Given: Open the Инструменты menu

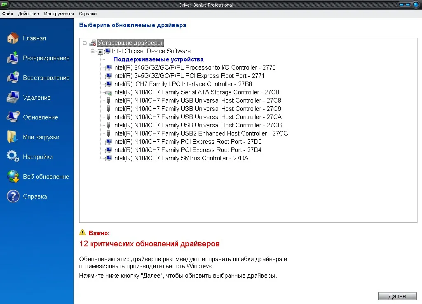Looking at the screenshot, I should point(59,14).
